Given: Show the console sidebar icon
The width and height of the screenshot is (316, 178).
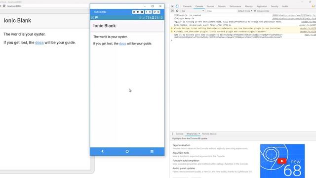Looking at the screenshot, I should 172,11.
